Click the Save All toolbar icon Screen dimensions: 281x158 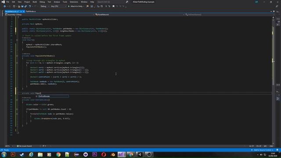25,6
